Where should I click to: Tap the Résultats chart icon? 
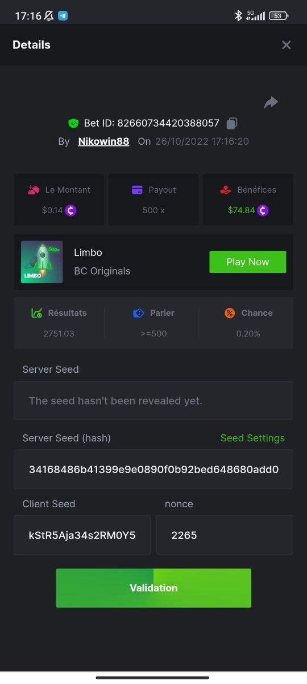tap(36, 313)
